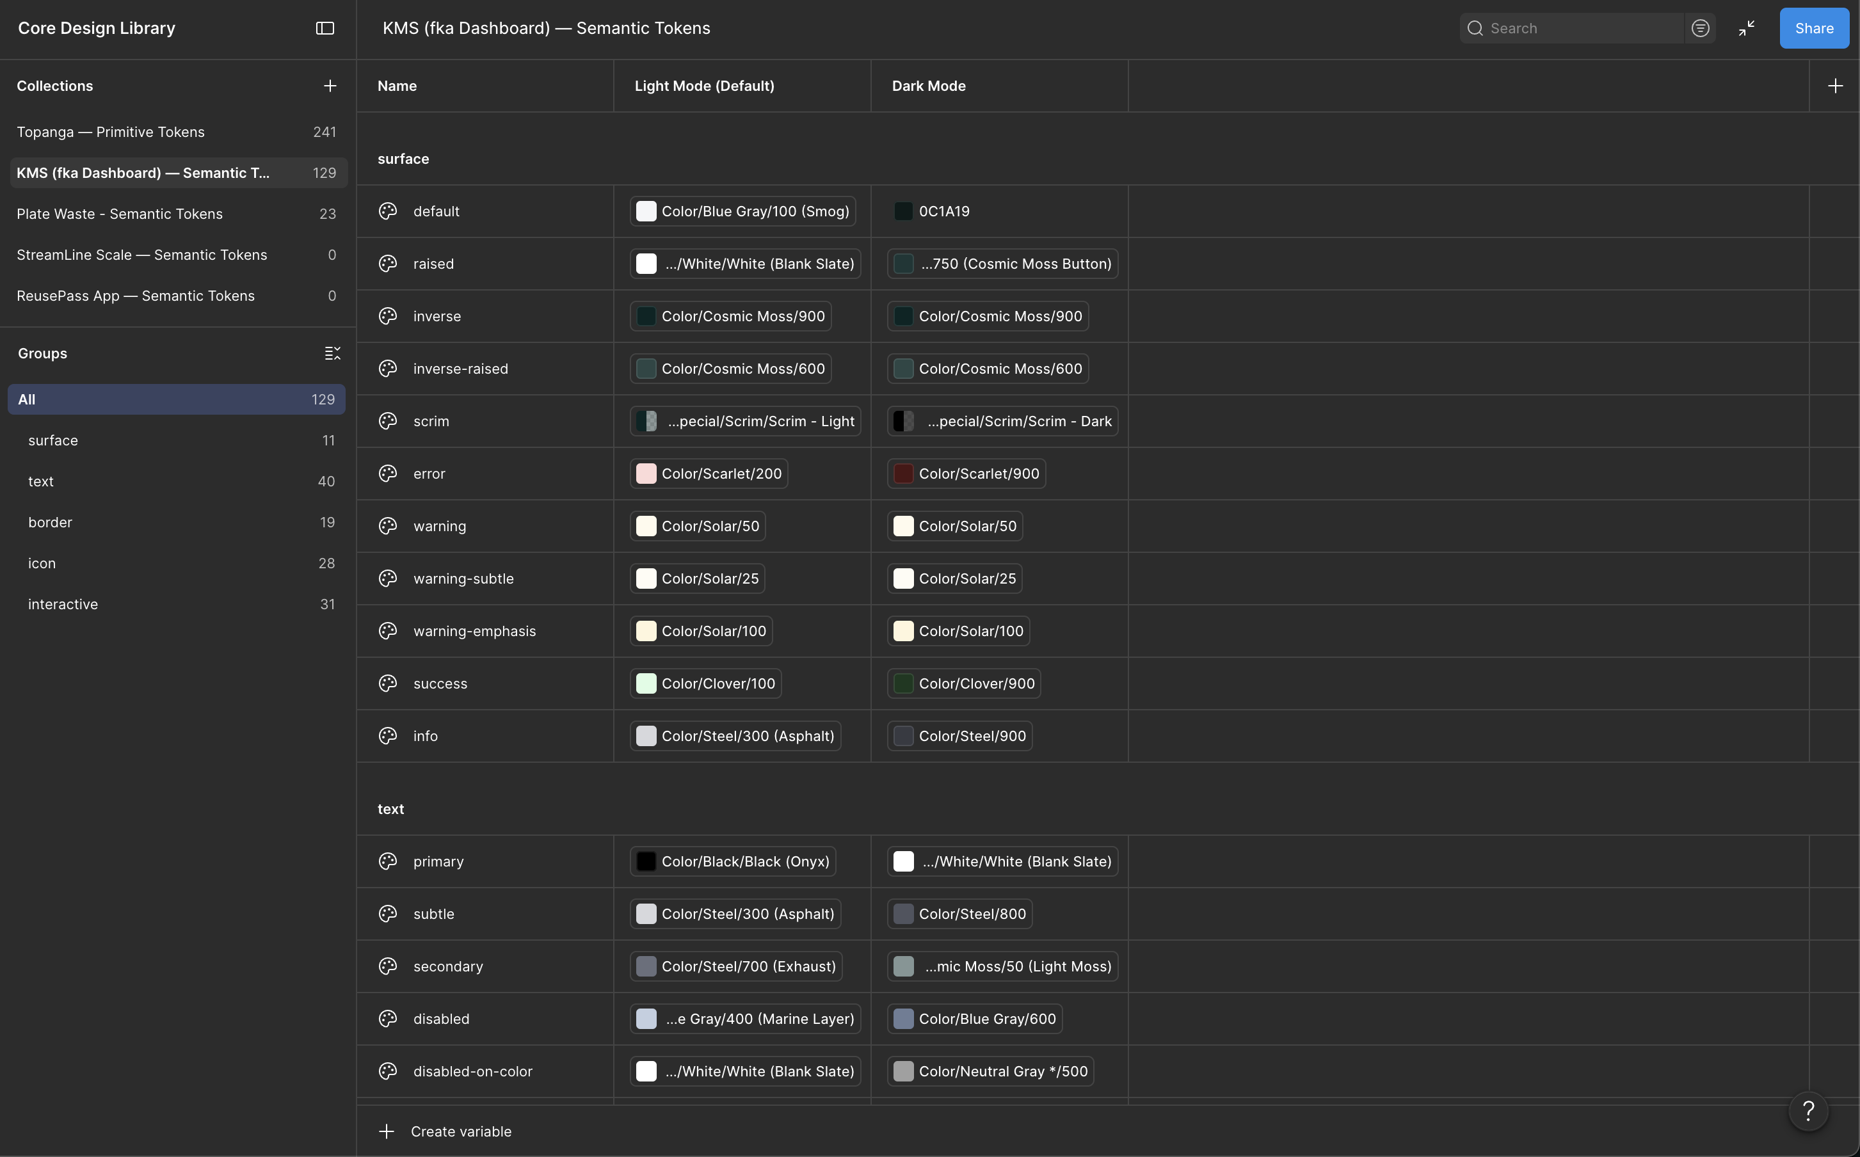Click dark mode Color/Clover/900 value
Viewport: 1860px width, 1157px height.
coord(964,683)
